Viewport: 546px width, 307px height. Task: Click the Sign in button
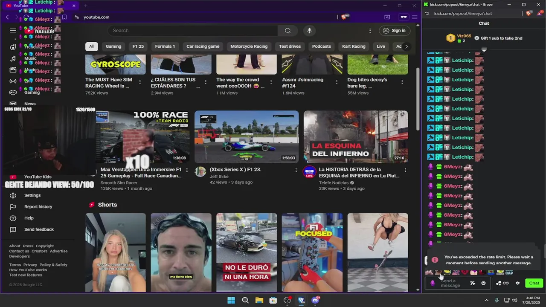pyautogui.click(x=394, y=30)
